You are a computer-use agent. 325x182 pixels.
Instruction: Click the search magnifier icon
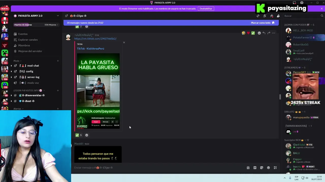coord(322,16)
